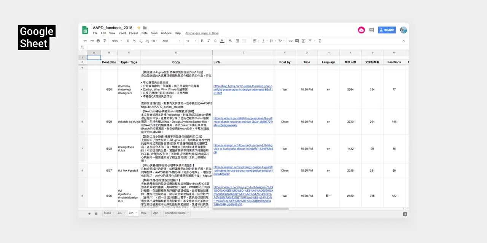The image size is (487, 243).
Task: Open the Add-ons menu
Action: tap(166, 33)
